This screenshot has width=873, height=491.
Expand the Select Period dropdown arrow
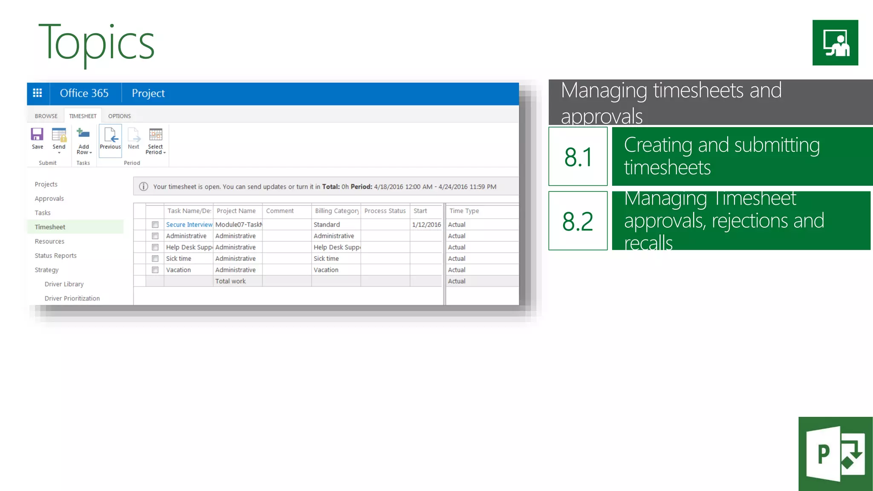pos(165,153)
